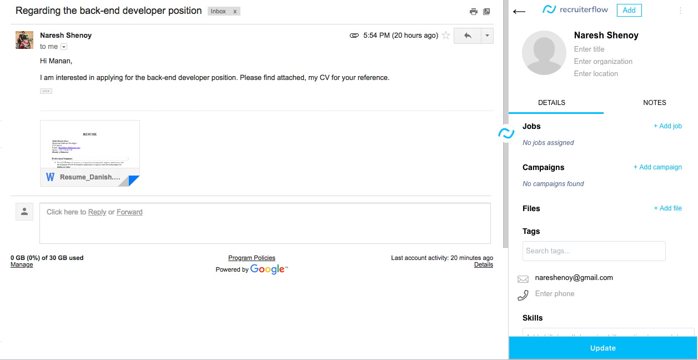Click the Add job link

point(667,126)
